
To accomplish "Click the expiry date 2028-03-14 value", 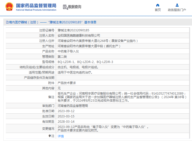I will (66, 122).
